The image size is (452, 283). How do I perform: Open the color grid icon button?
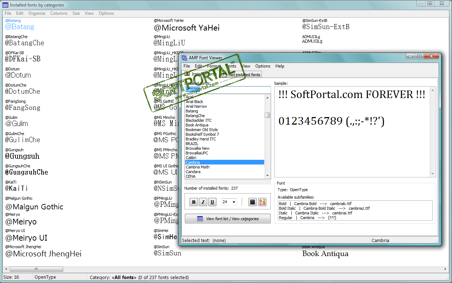point(253,202)
